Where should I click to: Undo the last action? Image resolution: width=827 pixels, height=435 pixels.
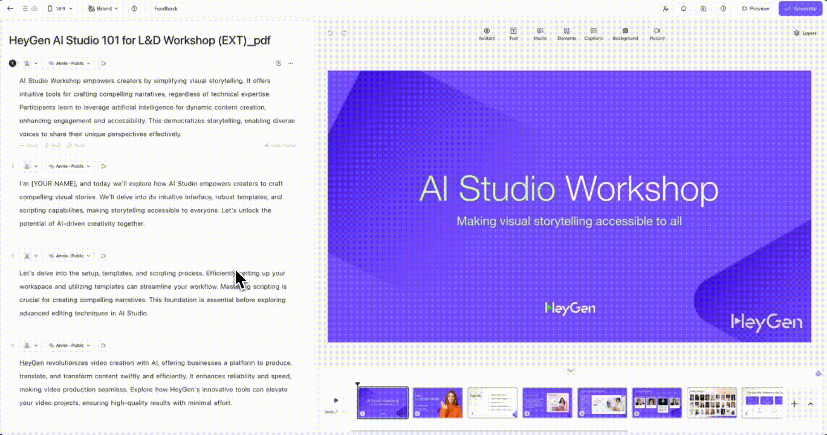[331, 33]
